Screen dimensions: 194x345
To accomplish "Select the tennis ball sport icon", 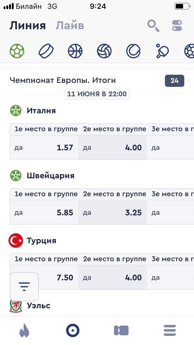I will point(133,51).
